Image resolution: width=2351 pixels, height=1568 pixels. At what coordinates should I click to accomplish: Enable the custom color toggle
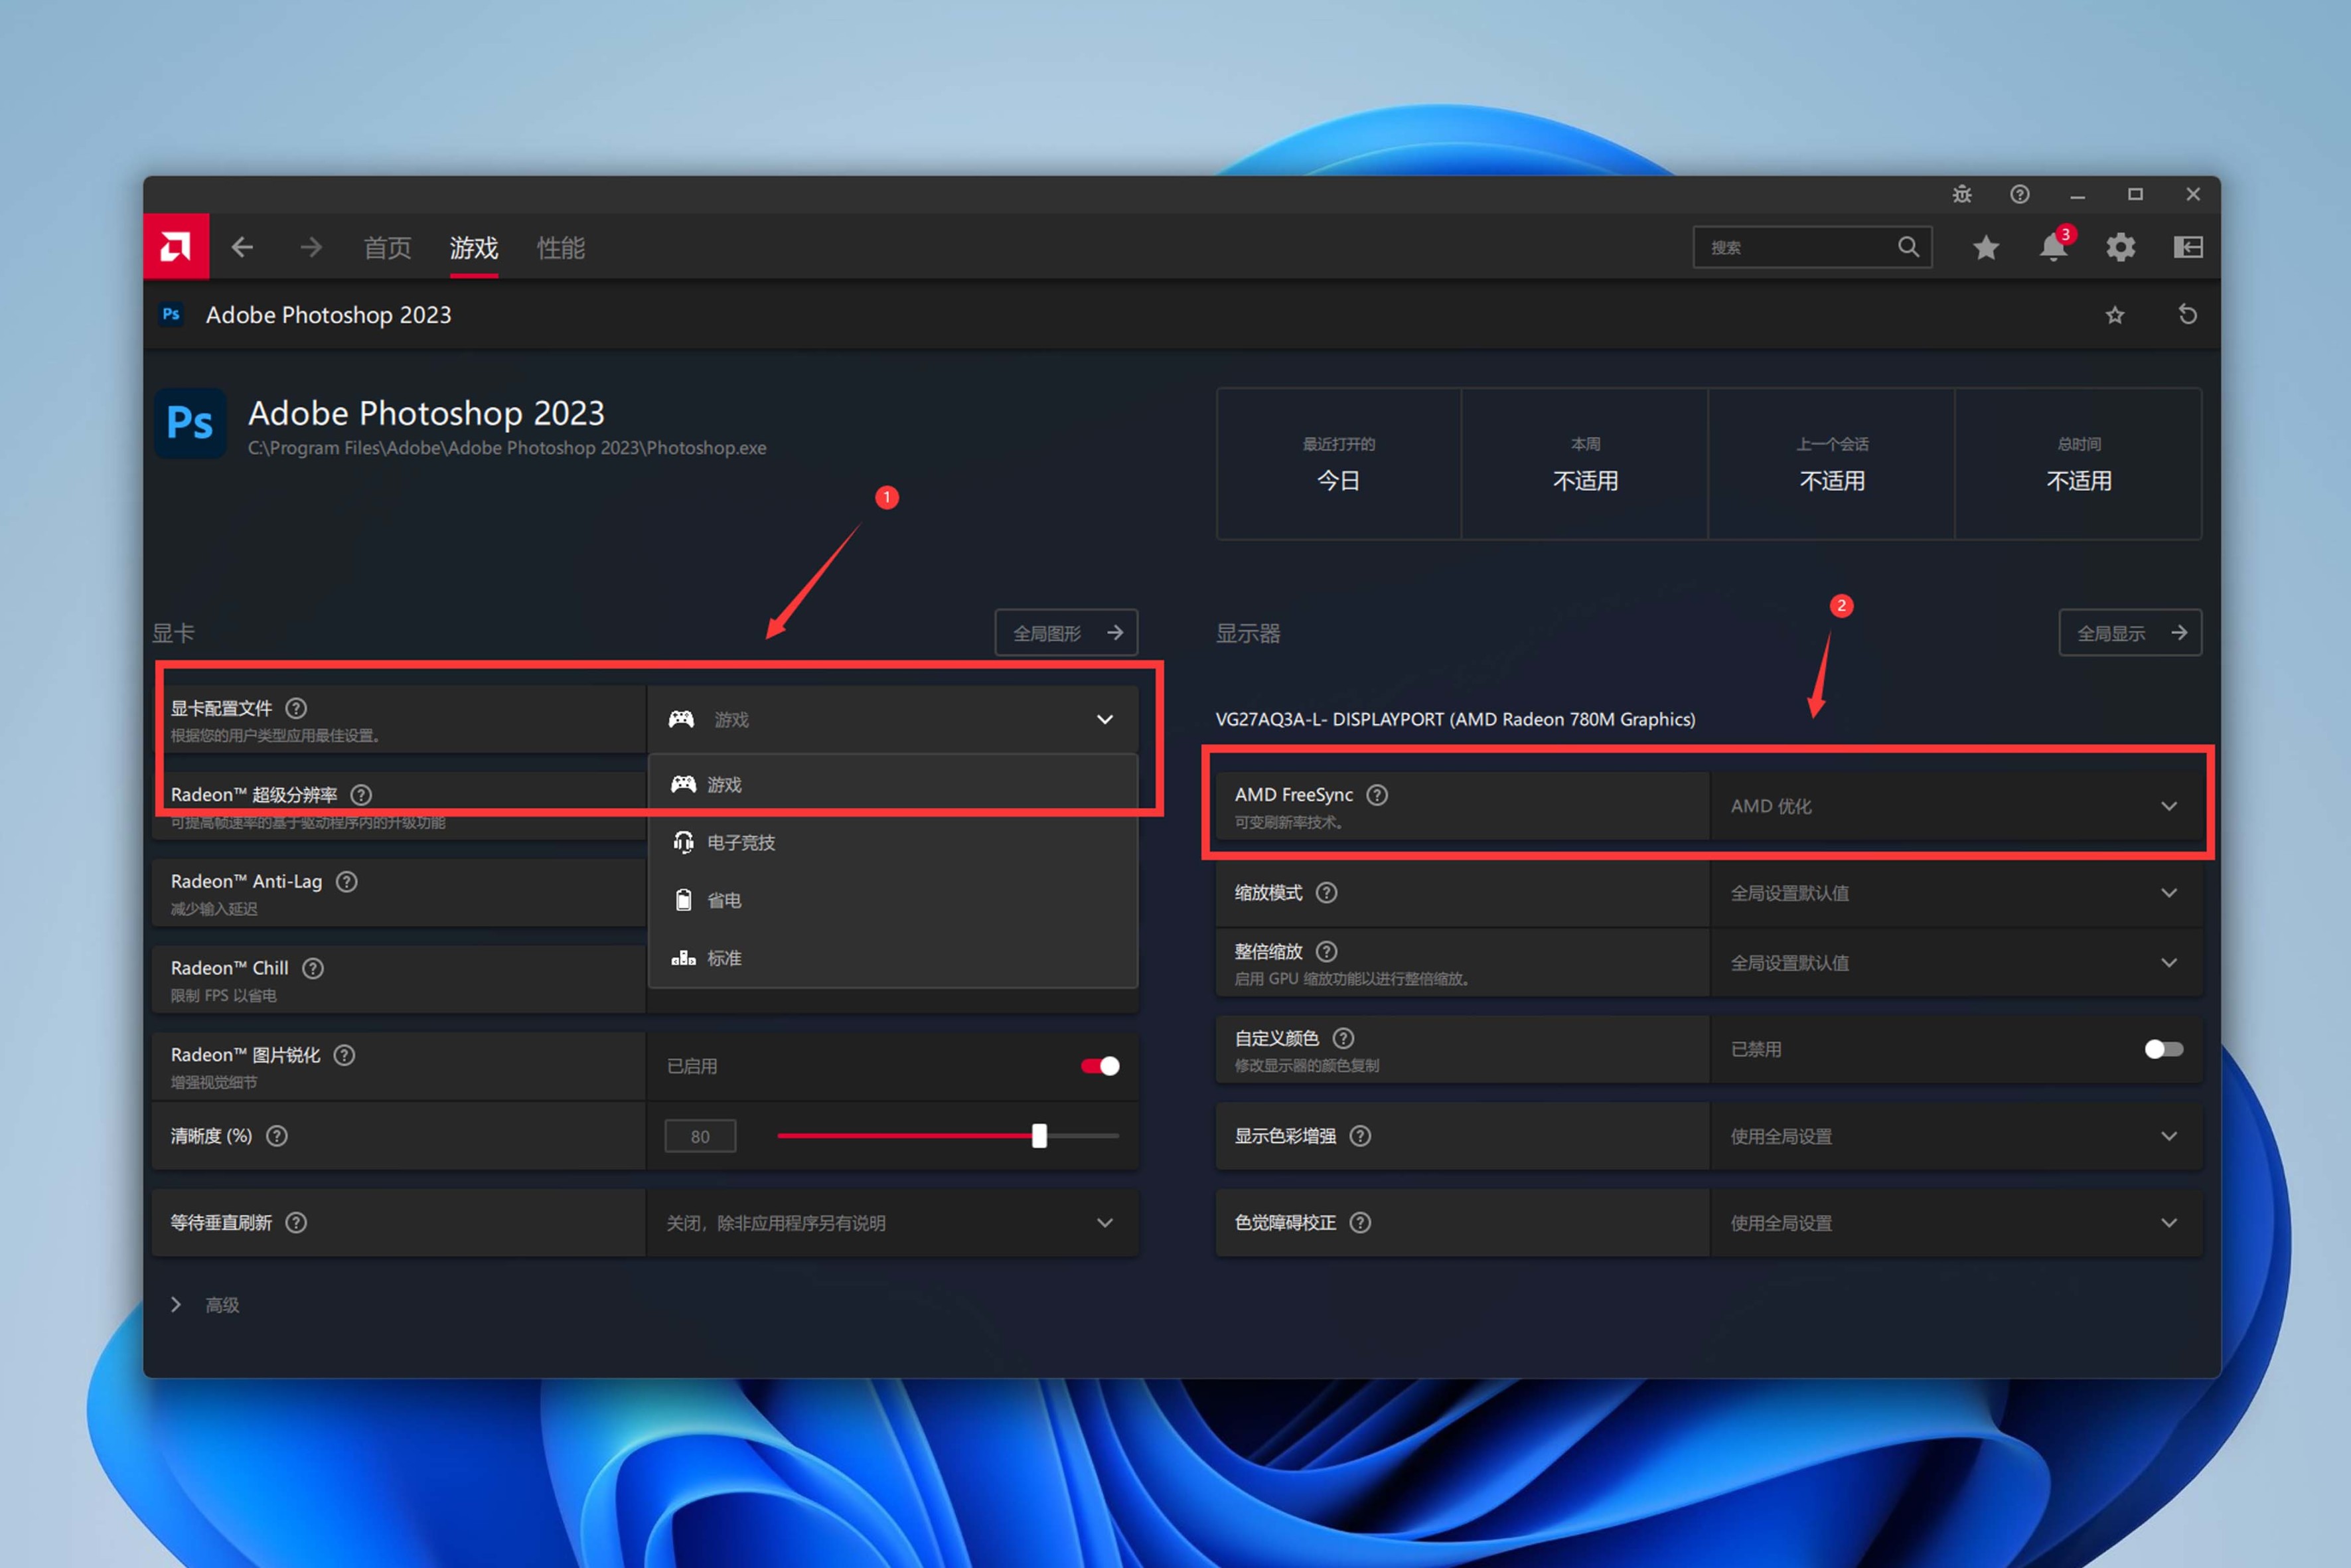(x=2163, y=1049)
